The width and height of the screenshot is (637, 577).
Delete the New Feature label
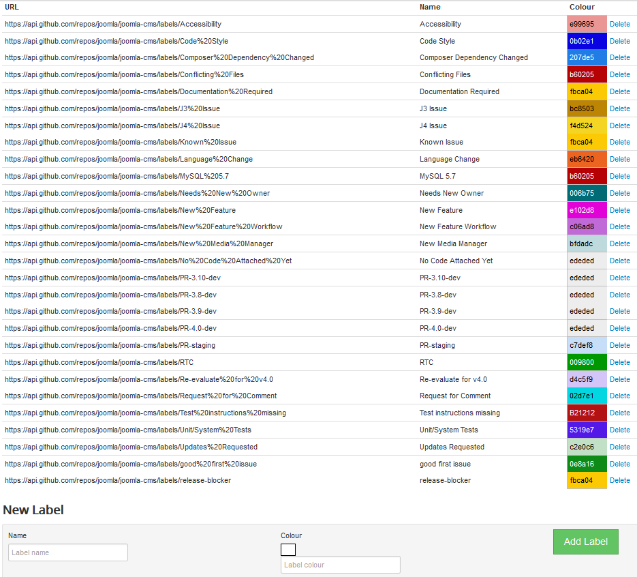619,210
